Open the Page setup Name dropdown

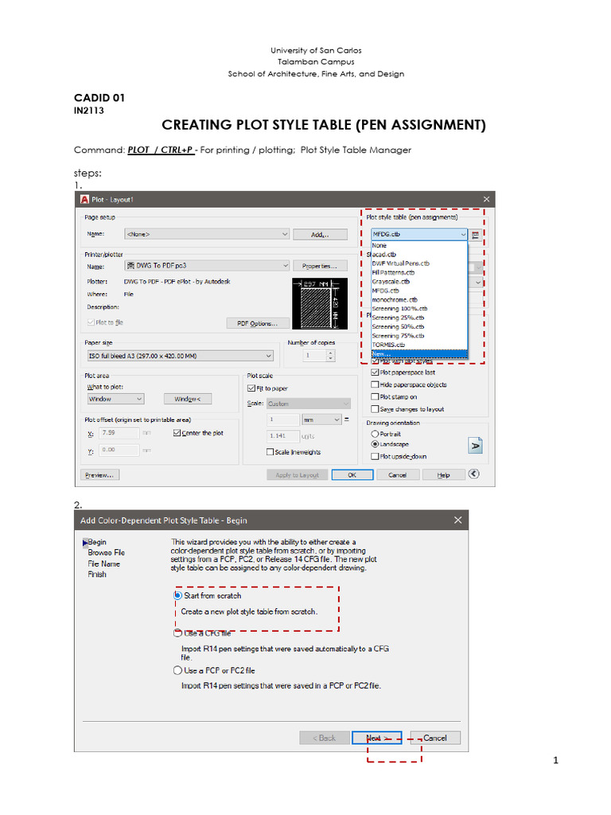coord(207,235)
